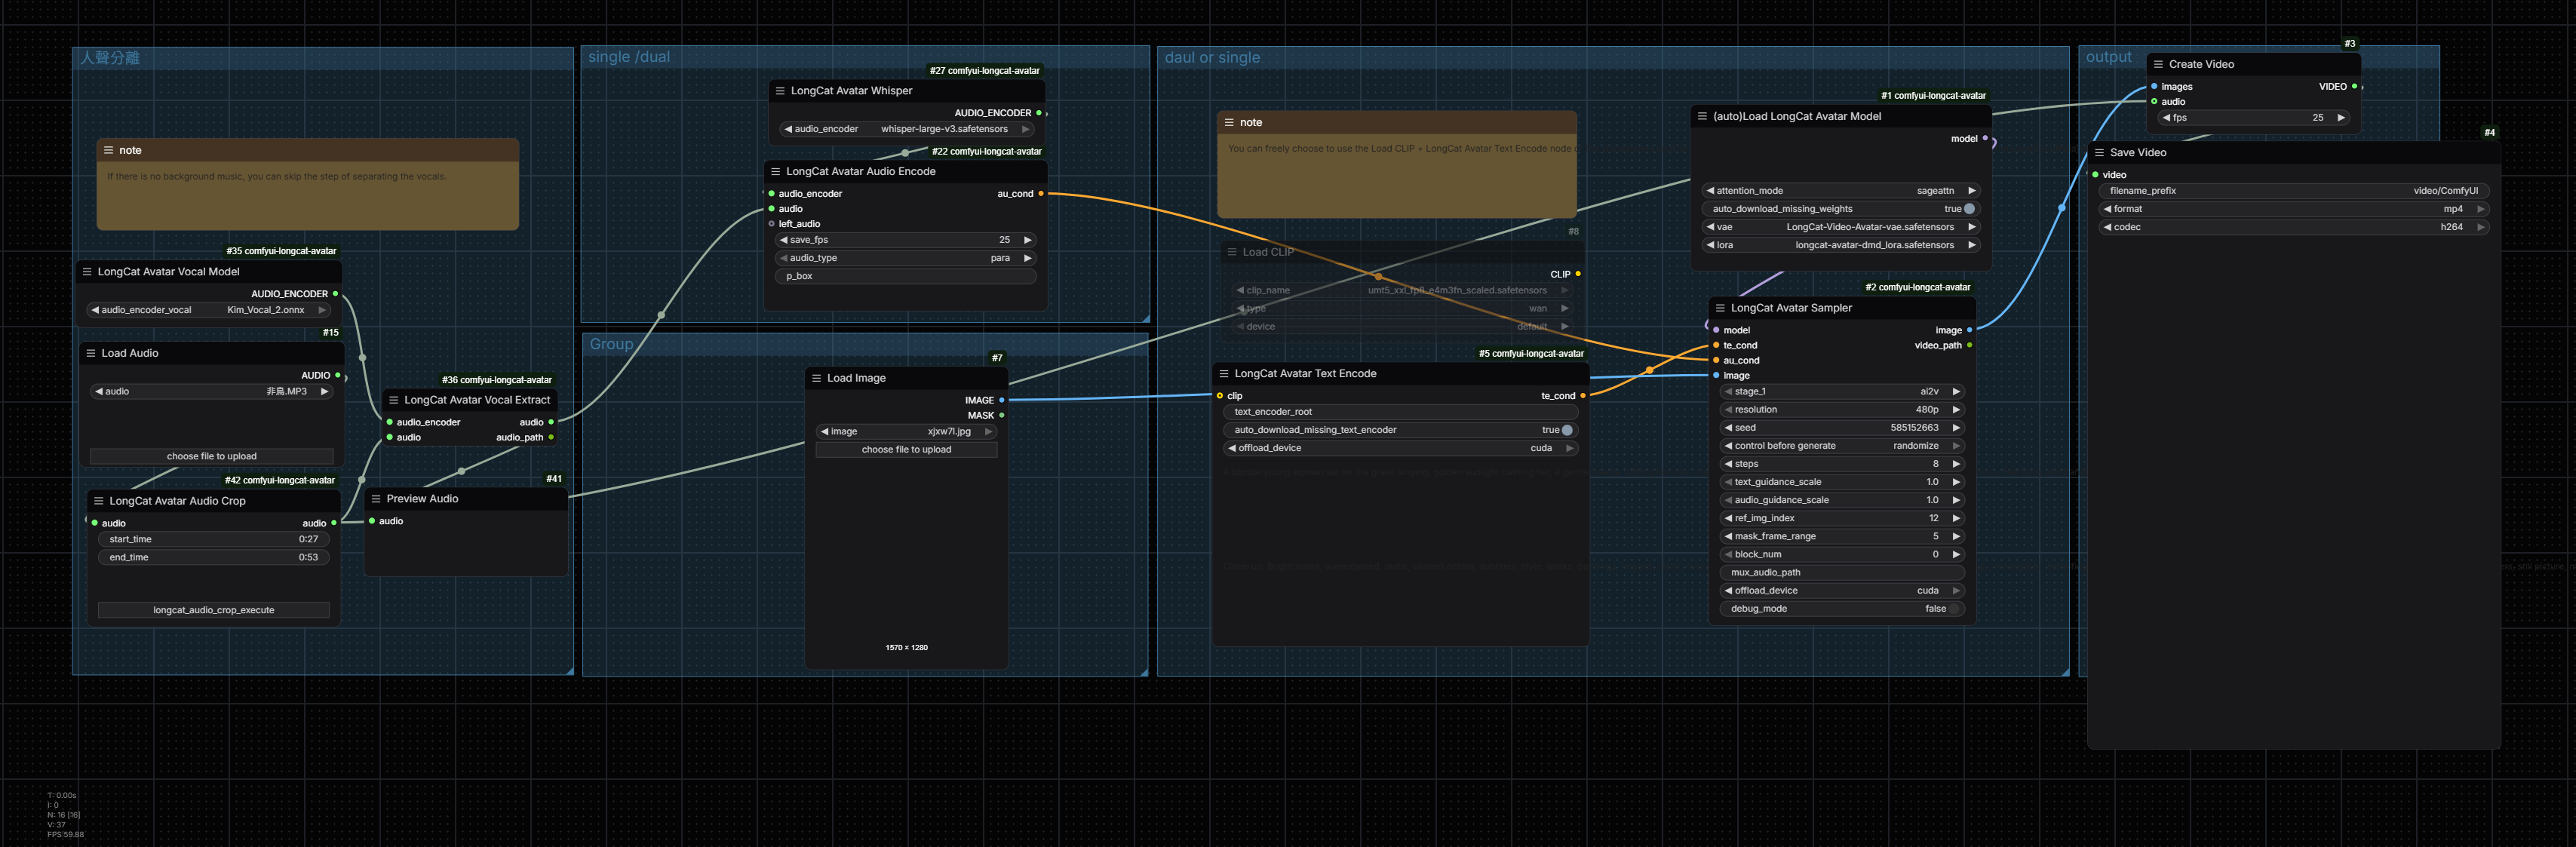Screen dimensions: 2576x847
Task: Click the icon beside the Preview Audio title
Action: coord(376,499)
